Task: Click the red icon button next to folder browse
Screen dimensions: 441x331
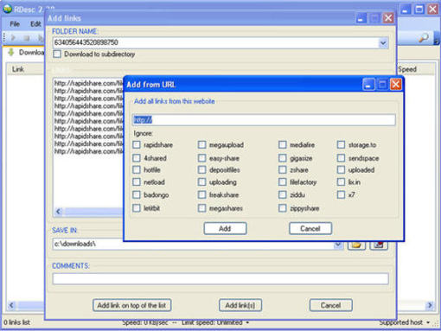Action: 379,245
